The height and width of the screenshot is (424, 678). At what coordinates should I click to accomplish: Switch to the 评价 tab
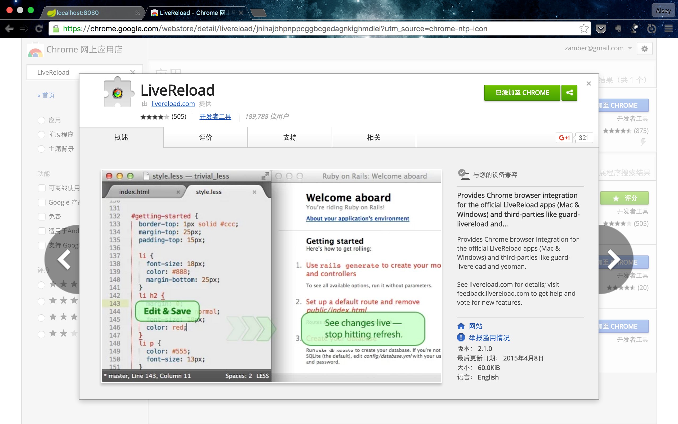[x=205, y=138]
